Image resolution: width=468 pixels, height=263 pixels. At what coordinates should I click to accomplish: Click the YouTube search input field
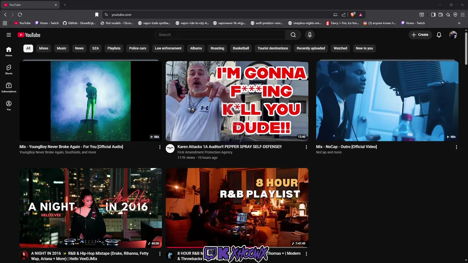coord(220,35)
